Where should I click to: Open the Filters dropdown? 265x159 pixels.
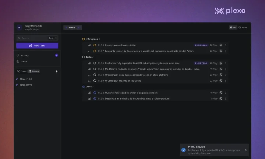click(73, 27)
